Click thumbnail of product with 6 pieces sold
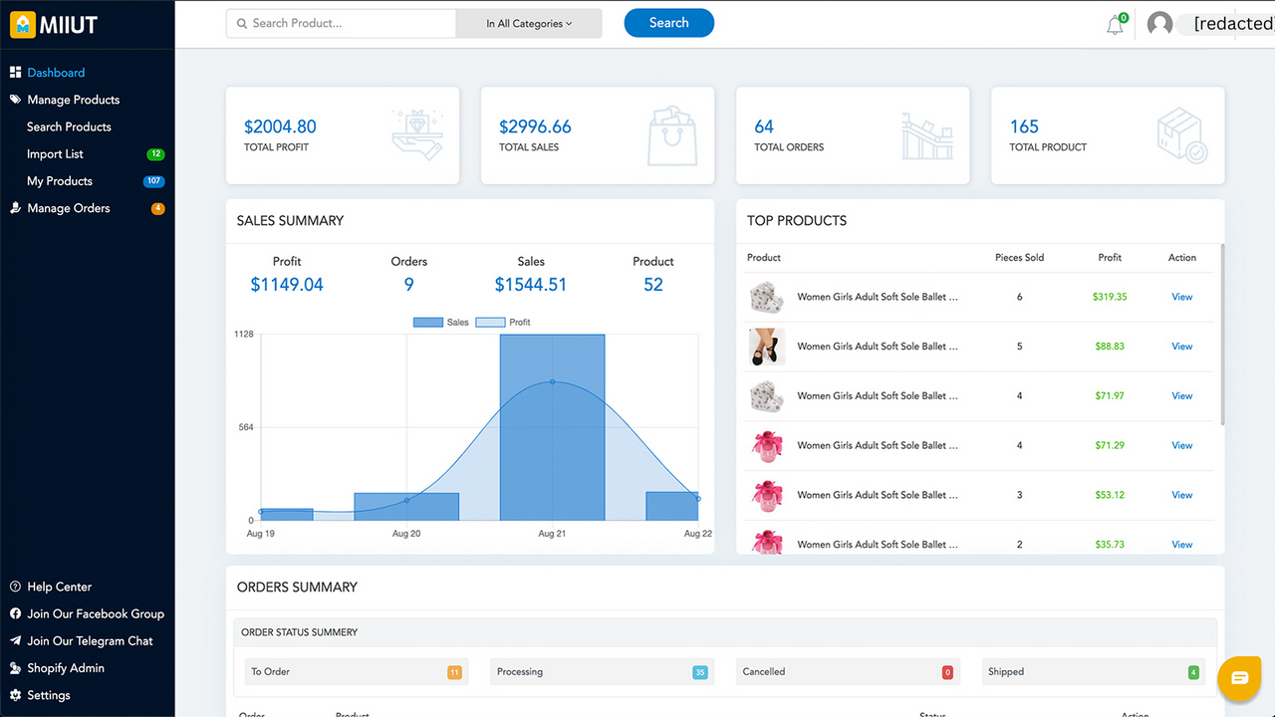This screenshot has height=717, width=1275. [x=767, y=297]
